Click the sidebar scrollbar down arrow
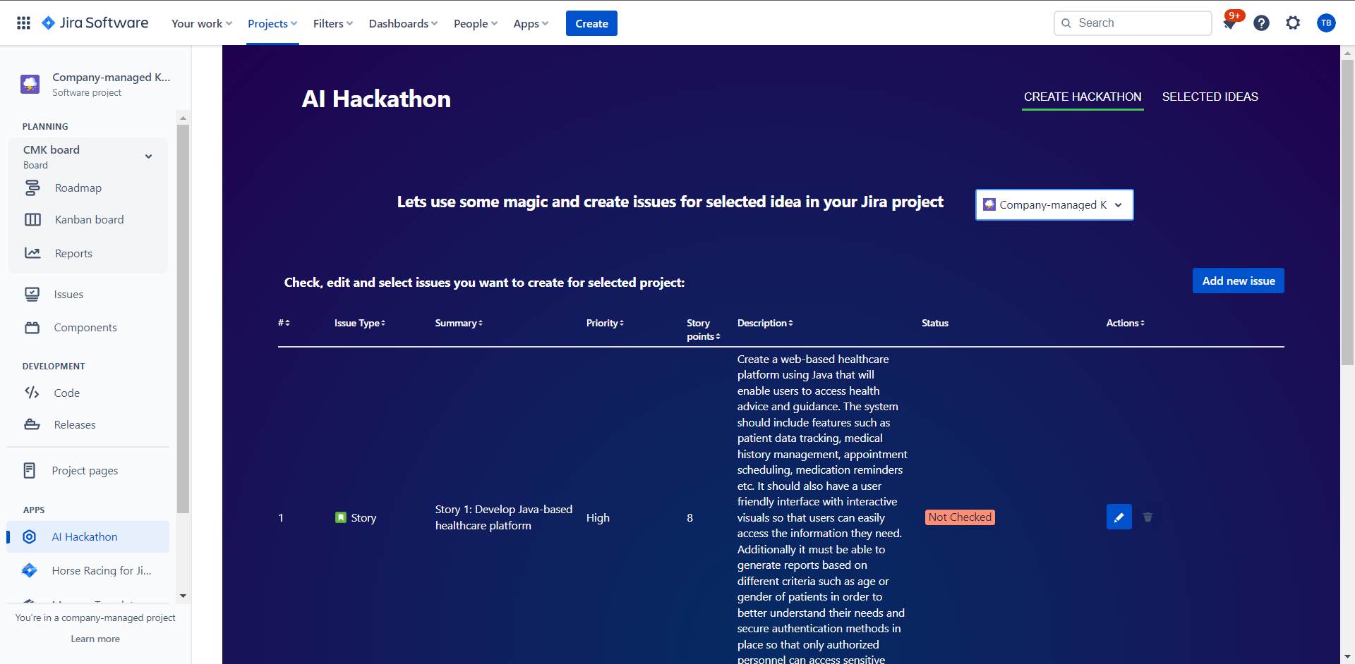Screen dimensions: 1355x664 [183, 596]
